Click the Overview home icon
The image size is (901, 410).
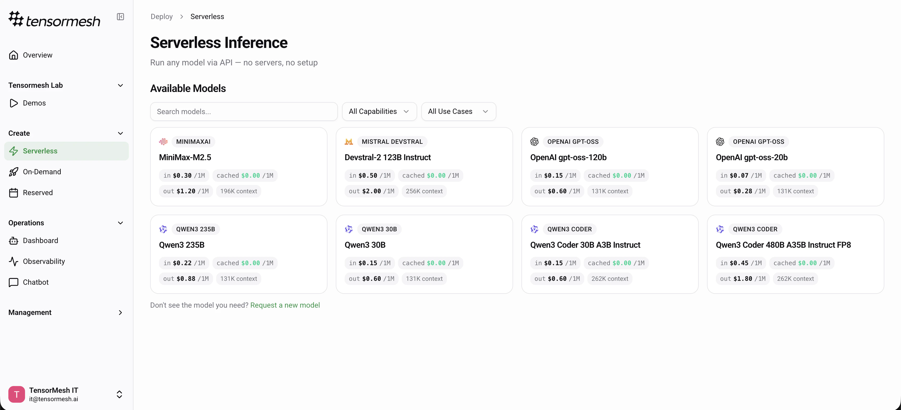pyautogui.click(x=14, y=55)
